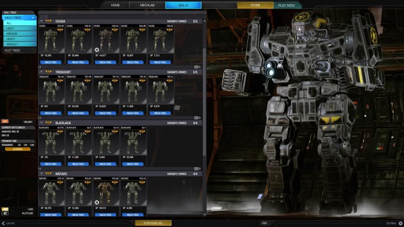Filter mech trees by ALL
The image size is (404, 227).
[20, 23]
